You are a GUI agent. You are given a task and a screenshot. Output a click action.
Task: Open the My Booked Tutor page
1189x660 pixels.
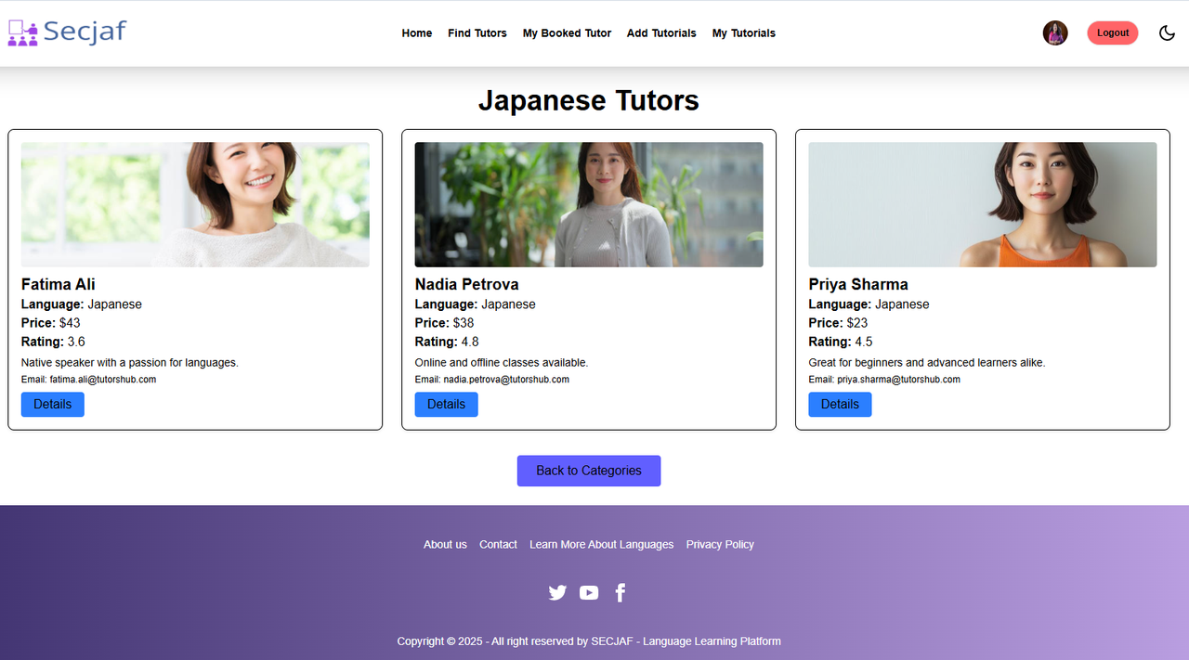pos(567,33)
